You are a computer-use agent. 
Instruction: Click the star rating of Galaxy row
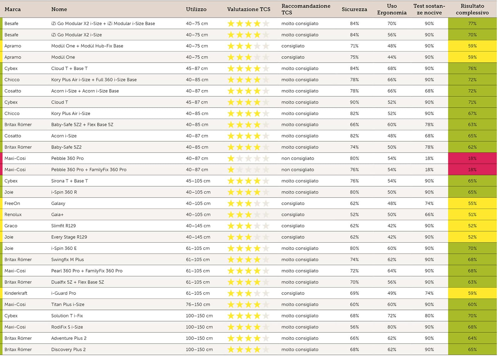click(248, 204)
